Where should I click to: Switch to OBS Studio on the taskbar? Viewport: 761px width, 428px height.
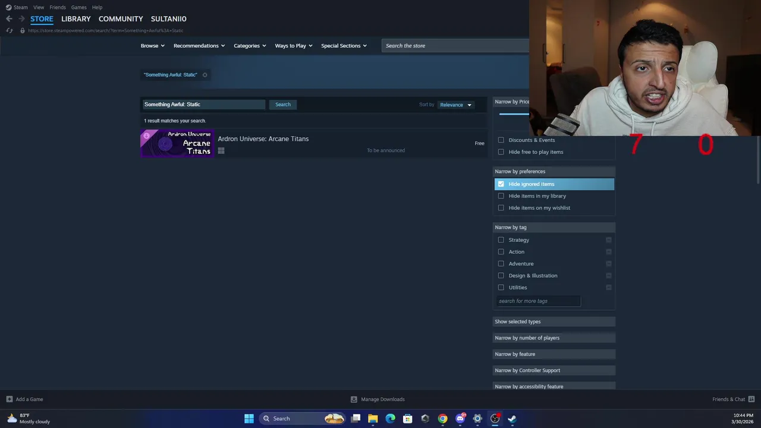(x=495, y=418)
